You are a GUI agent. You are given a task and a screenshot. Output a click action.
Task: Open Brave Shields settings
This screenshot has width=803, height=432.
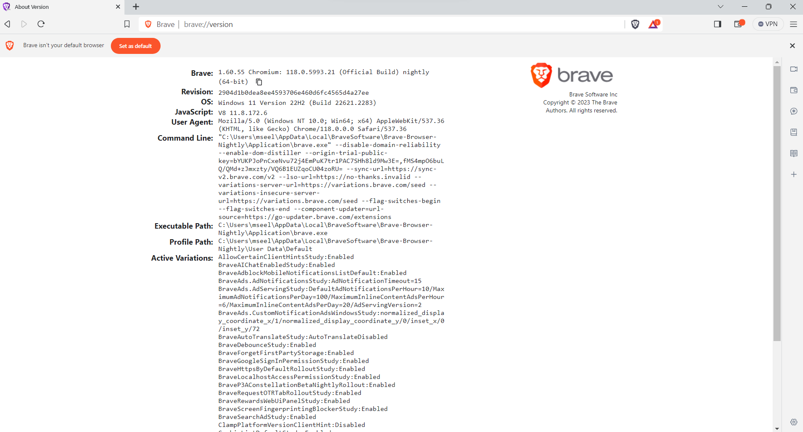[635, 24]
